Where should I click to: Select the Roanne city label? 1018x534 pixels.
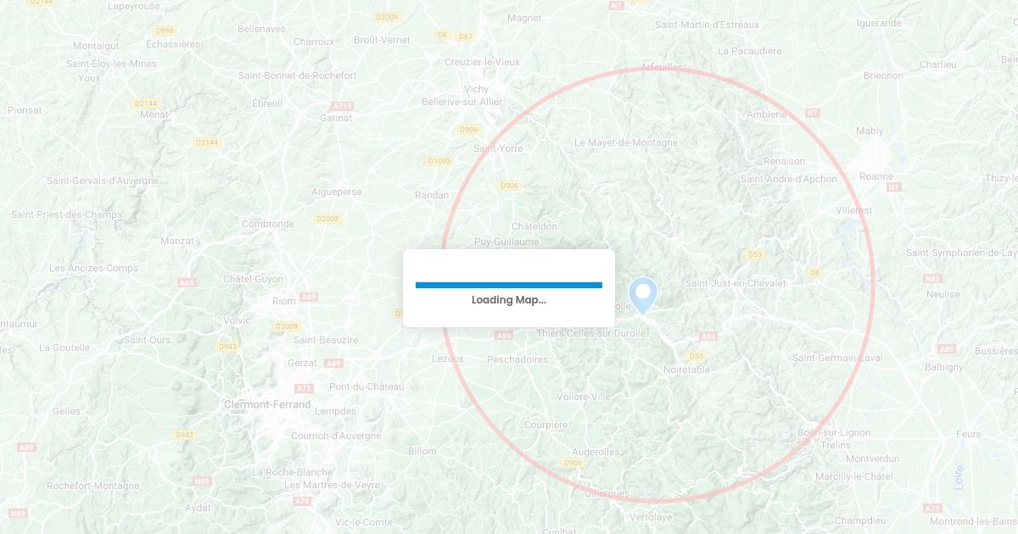[876, 177]
